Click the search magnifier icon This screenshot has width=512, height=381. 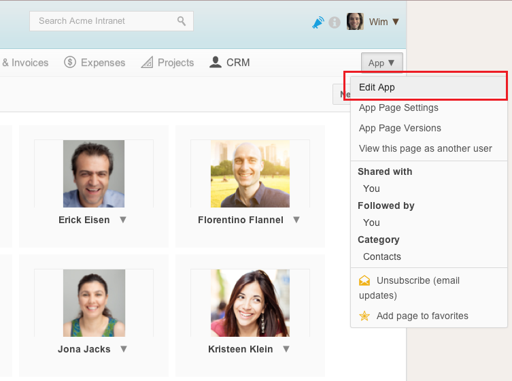pyautogui.click(x=182, y=21)
